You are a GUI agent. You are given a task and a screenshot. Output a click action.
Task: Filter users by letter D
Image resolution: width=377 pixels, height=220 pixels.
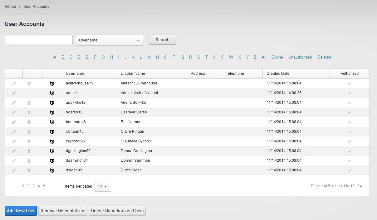[x=79, y=57]
